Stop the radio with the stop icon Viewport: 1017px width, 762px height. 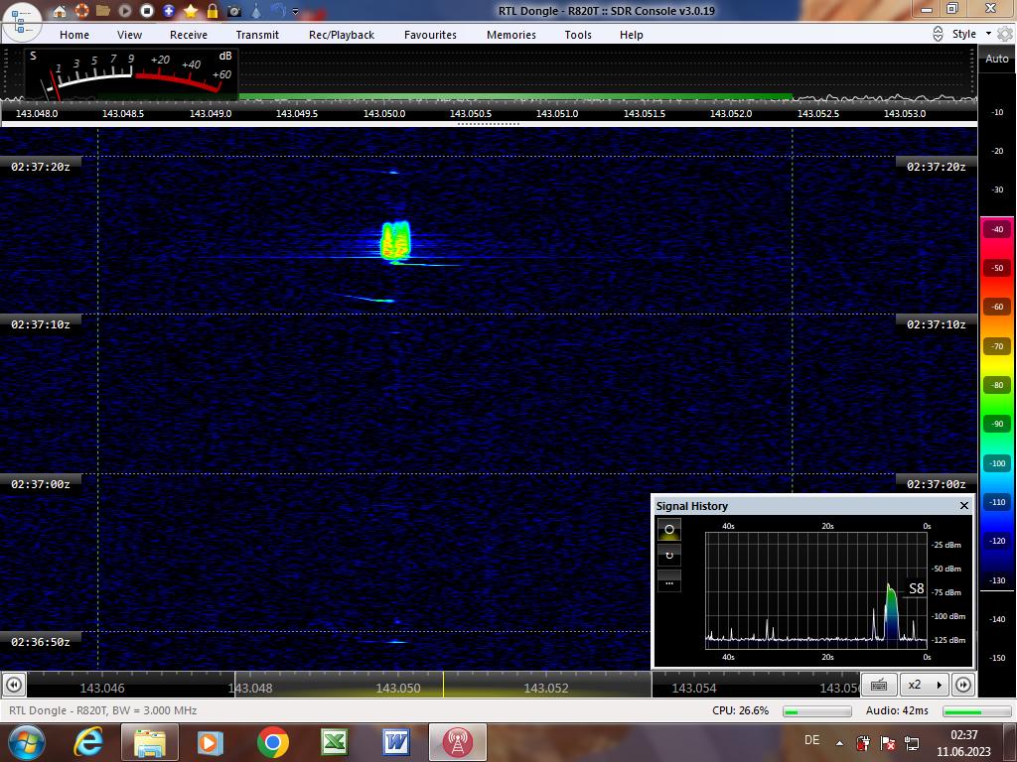click(x=147, y=11)
